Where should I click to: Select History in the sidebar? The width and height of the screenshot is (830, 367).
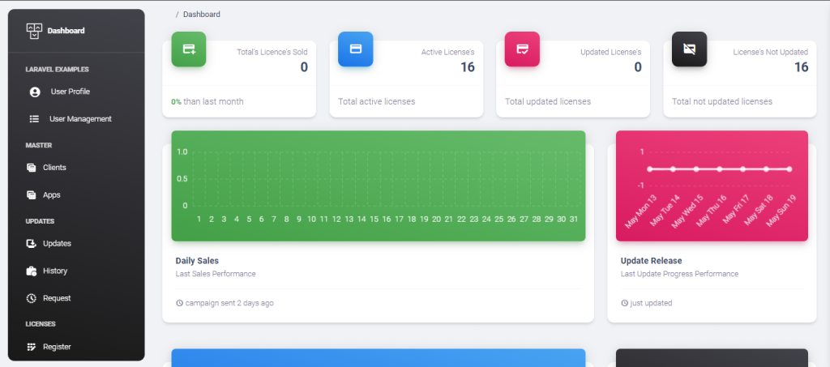pos(55,271)
